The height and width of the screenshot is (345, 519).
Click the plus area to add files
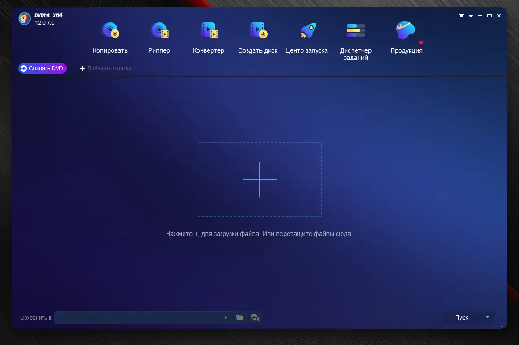click(x=259, y=179)
